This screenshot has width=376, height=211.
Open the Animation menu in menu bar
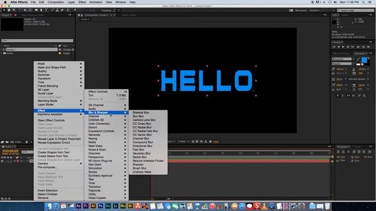96,2
